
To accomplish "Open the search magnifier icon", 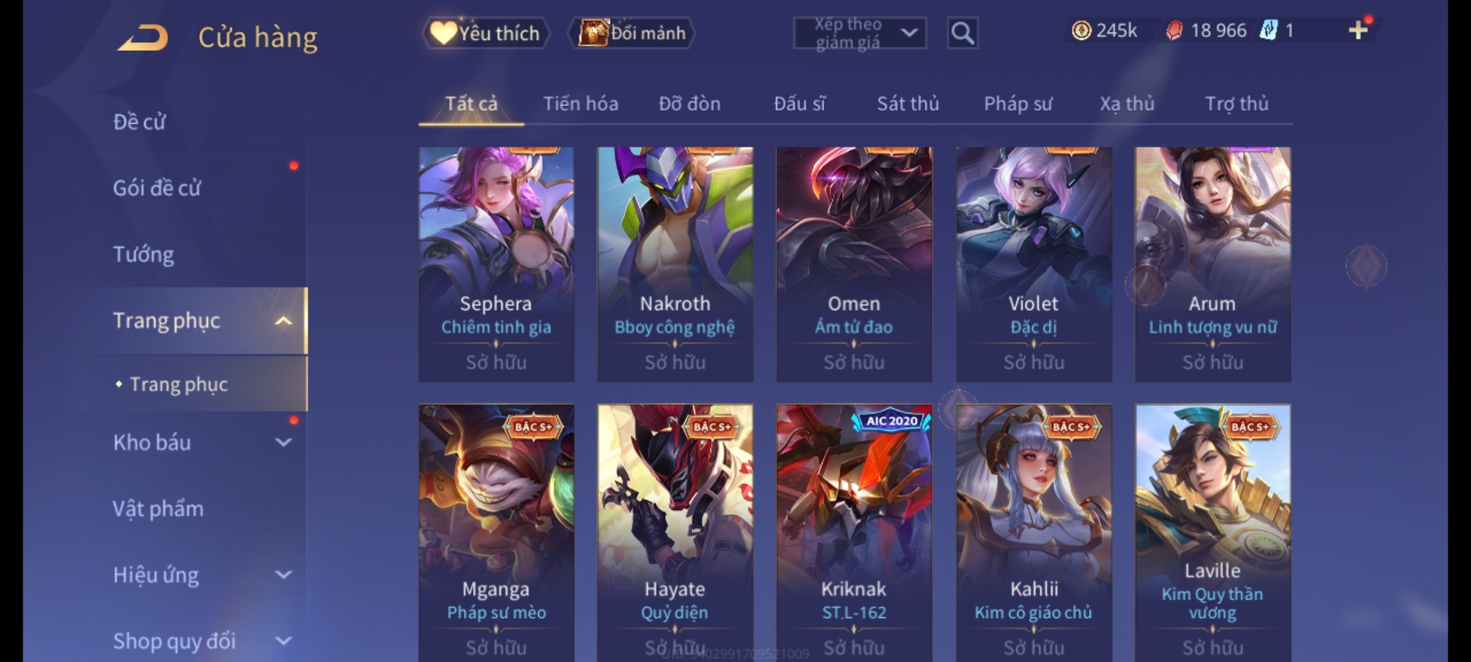I will 962,33.
